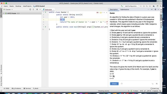The height and width of the screenshot is (94, 167).
Task: Toggle the Favorites tool window side tab
Action: pos(1,81)
